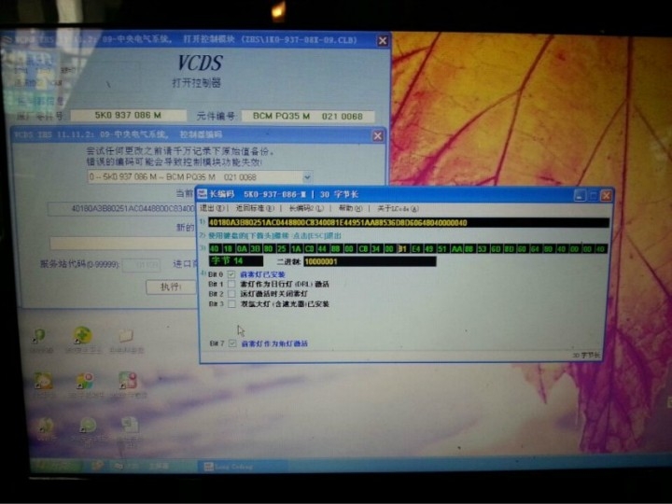This screenshot has height=504, width=672.
Task: Open the 长编码2 menu
Action: (301, 208)
